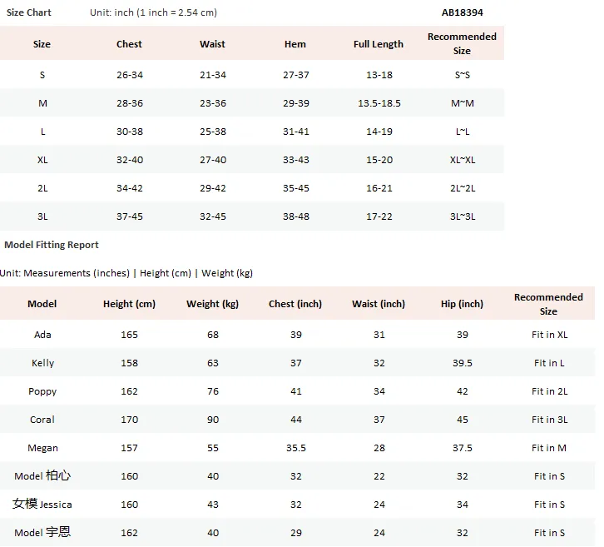Screen dimensions: 604x547
Task: Click the Size Chart heading
Action: [29, 12]
